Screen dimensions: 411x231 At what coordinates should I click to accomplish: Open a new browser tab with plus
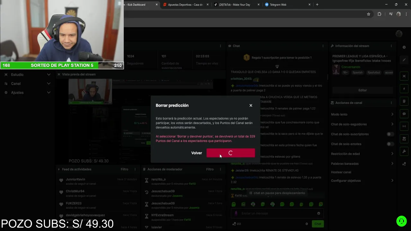pos(317,4)
